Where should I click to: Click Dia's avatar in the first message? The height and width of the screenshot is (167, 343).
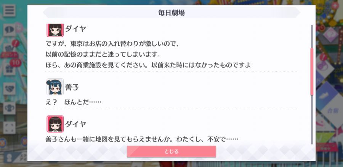(x=55, y=30)
